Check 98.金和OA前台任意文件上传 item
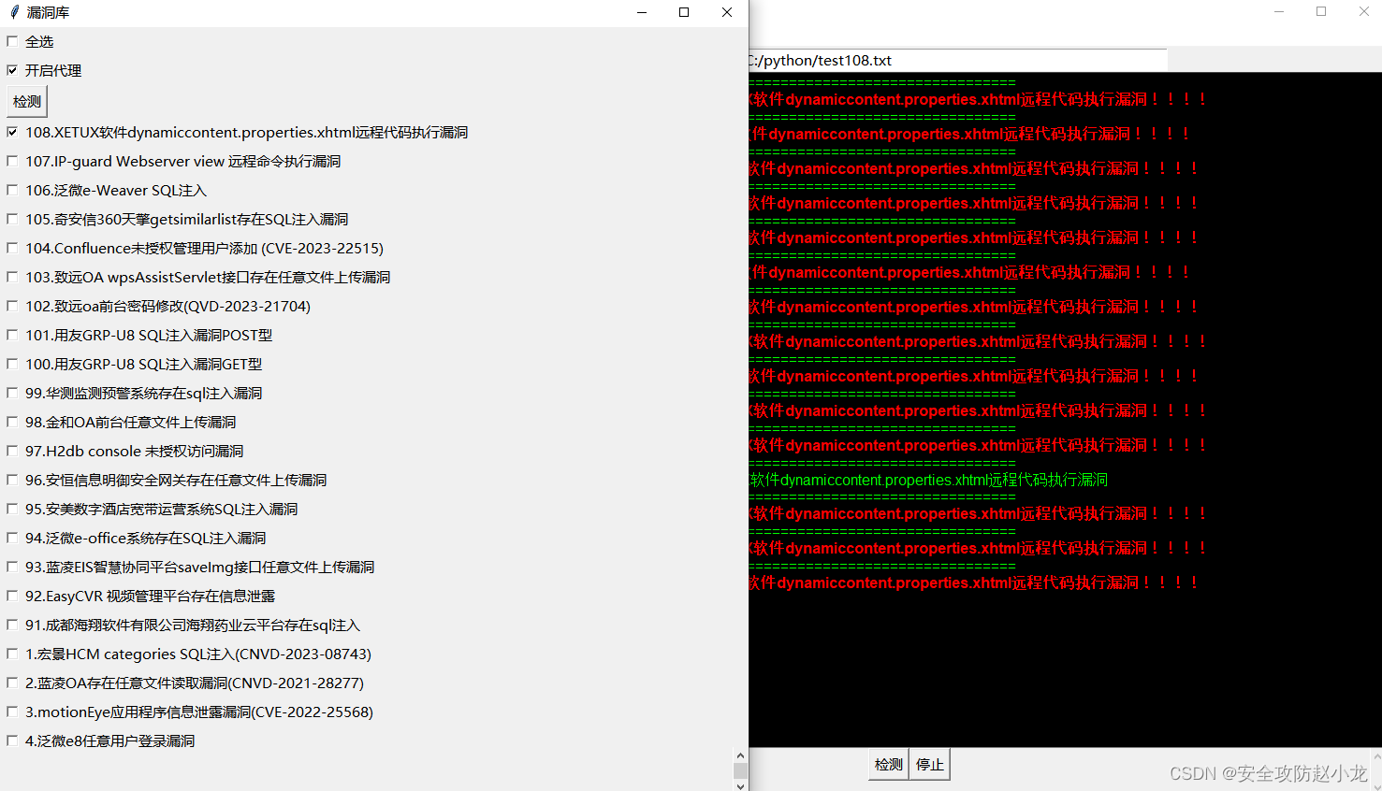The width and height of the screenshot is (1382, 791). tap(12, 422)
